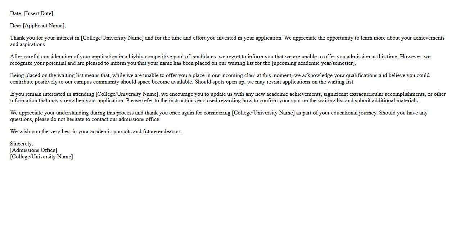Click the phrase "Thank you for your interest"
Viewport: 460px width, 234px height.
42,38
